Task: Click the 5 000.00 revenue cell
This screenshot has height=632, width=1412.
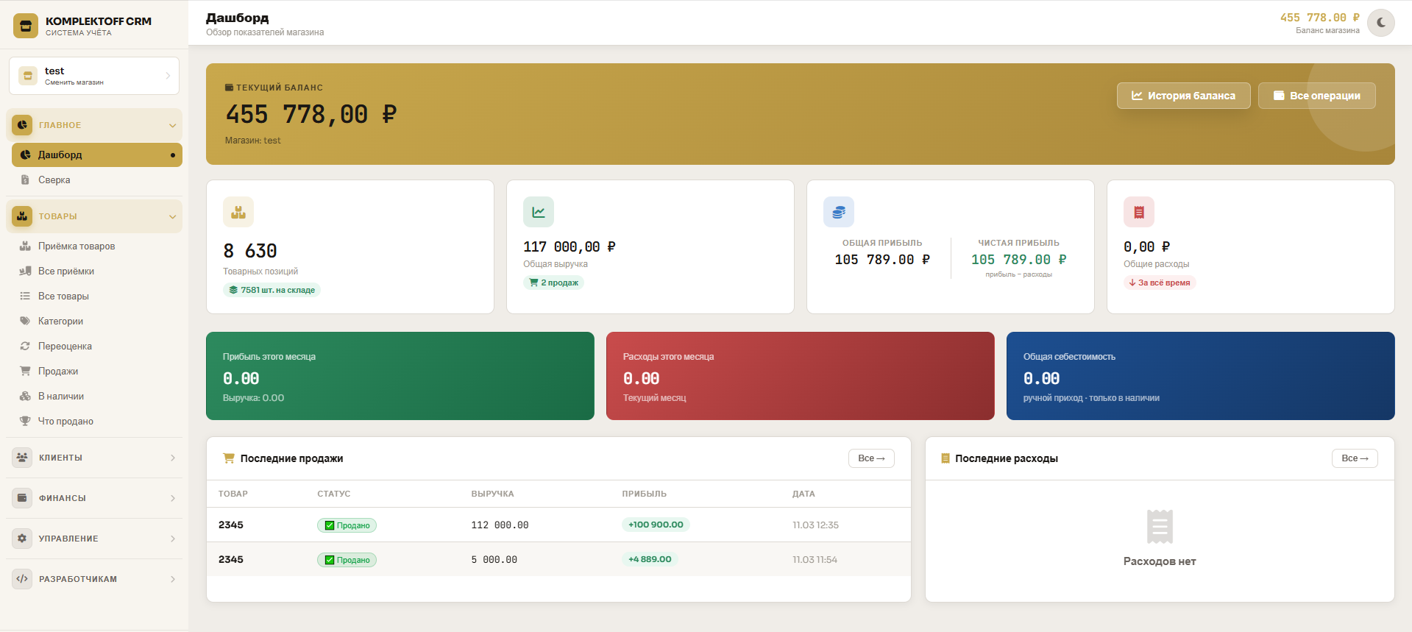Action: tap(494, 560)
